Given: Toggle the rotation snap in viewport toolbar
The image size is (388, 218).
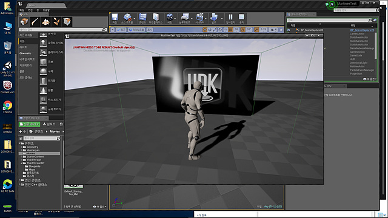Looking at the screenshot, I should [242, 30].
